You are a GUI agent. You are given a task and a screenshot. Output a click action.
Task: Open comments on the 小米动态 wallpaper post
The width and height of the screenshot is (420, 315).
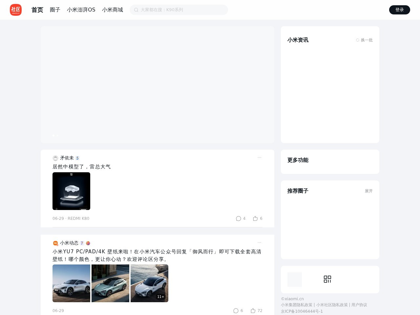tap(236, 311)
